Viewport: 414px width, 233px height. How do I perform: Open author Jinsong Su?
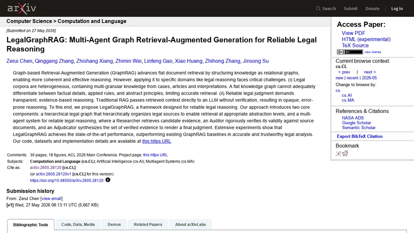coord(256,61)
